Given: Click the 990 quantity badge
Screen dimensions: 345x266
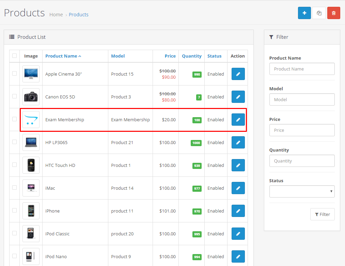Looking at the screenshot, I should [197, 74].
